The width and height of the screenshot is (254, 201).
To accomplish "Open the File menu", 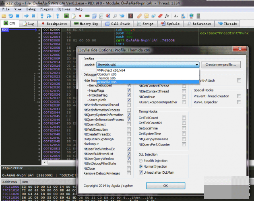I will point(6,9).
